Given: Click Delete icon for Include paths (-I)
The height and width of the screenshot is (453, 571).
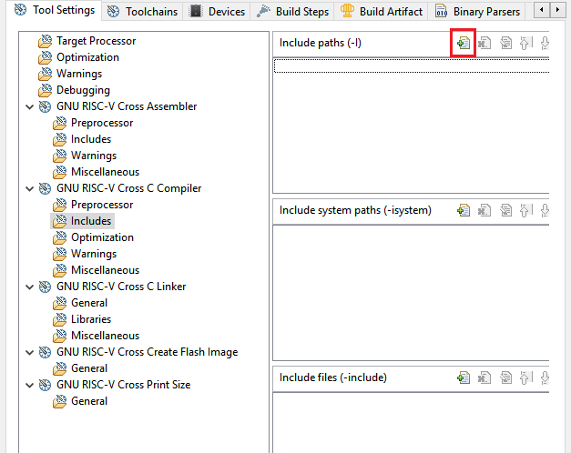Looking at the screenshot, I should (484, 43).
